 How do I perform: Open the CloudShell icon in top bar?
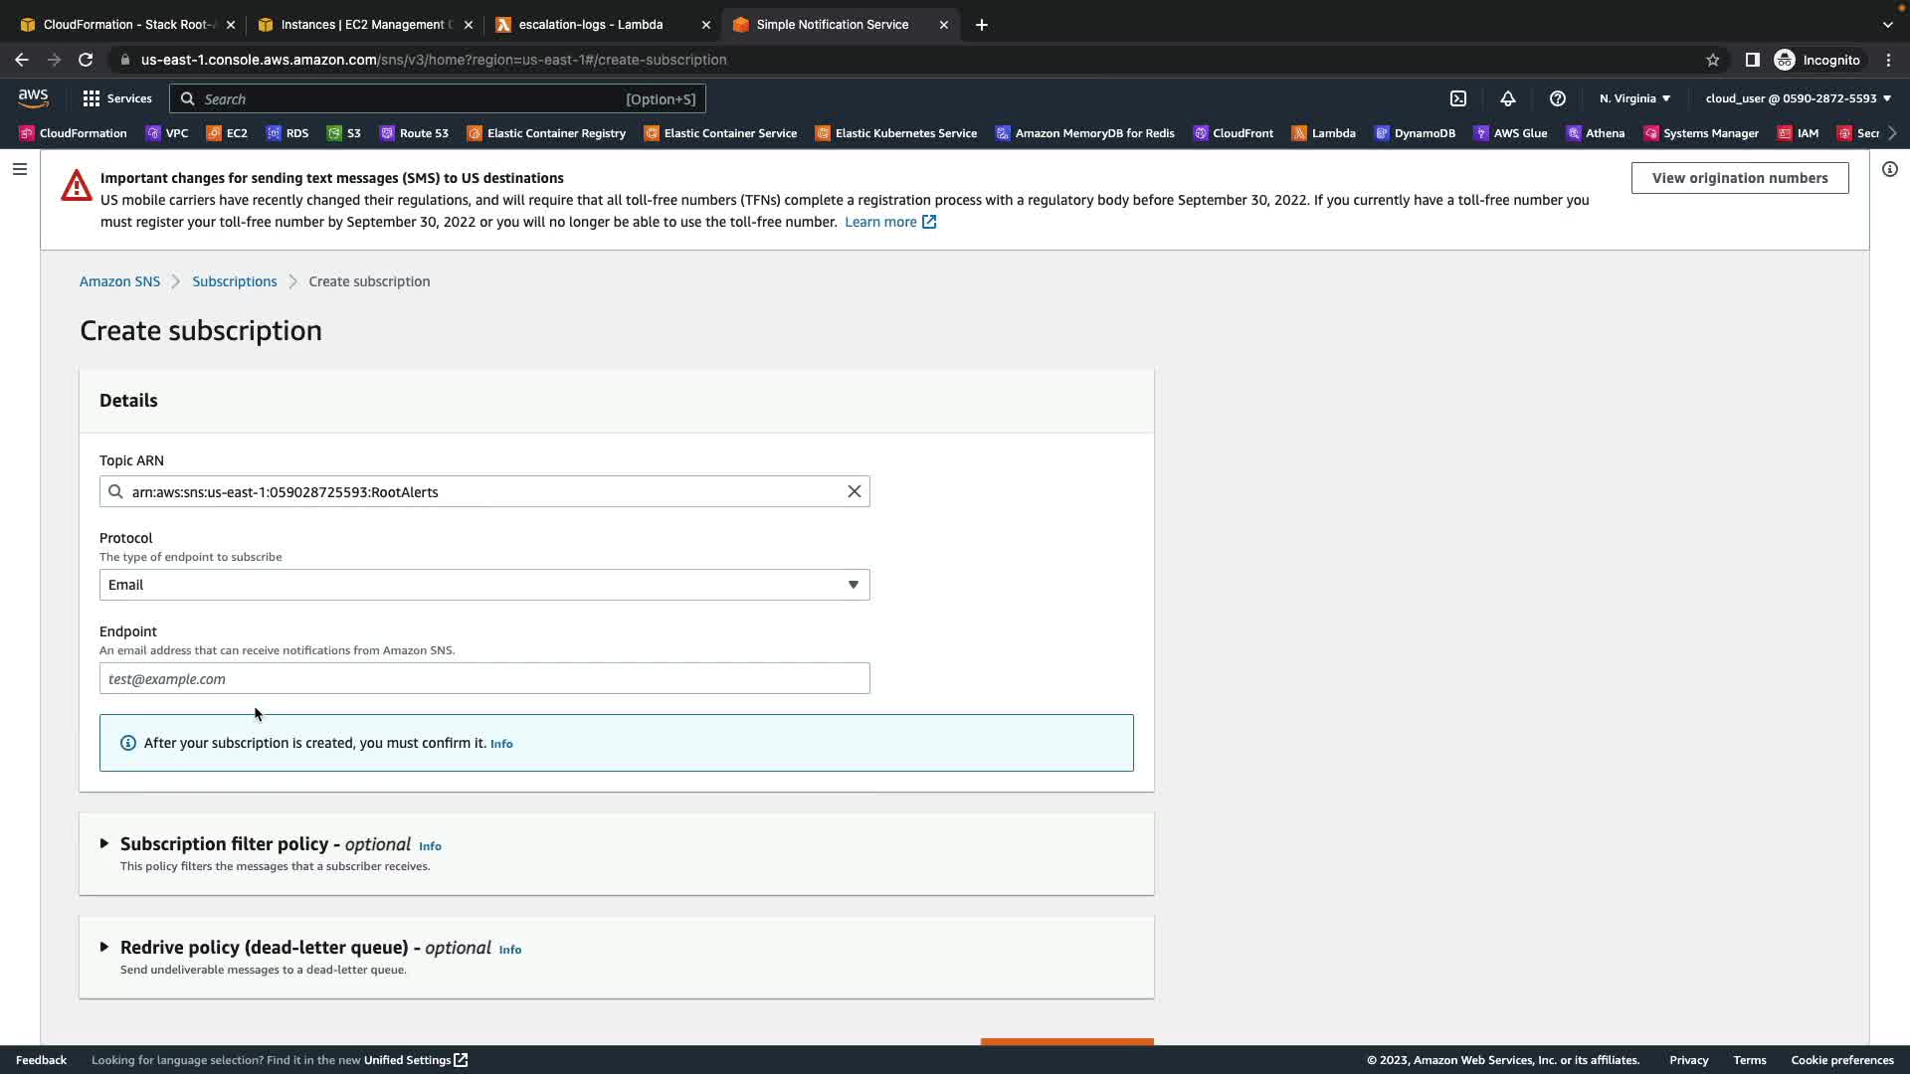pyautogui.click(x=1458, y=98)
